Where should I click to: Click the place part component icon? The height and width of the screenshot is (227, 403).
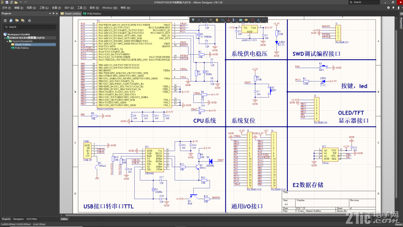pyautogui.click(x=217, y=20)
